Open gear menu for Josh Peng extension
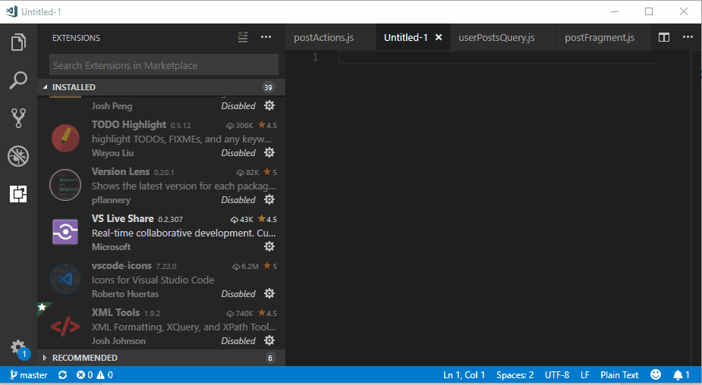The width and height of the screenshot is (702, 385). (x=269, y=105)
